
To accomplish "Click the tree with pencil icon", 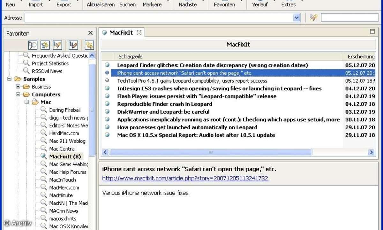I will point(73,45).
